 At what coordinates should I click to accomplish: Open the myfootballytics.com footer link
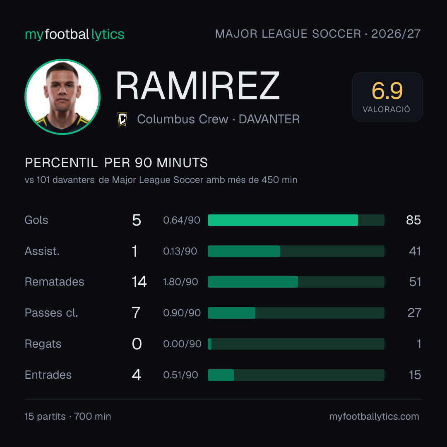pyautogui.click(x=374, y=416)
